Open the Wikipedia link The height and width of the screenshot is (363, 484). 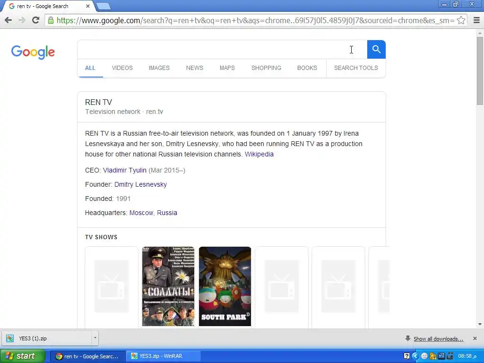(x=259, y=154)
